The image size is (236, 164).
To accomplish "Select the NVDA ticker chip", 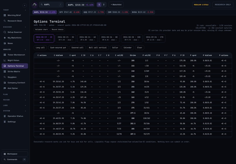I will 143,12.
